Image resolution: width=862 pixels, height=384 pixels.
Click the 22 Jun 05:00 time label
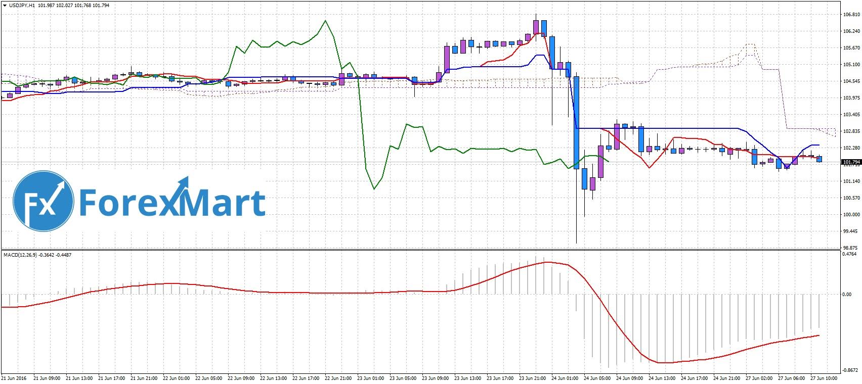209,378
